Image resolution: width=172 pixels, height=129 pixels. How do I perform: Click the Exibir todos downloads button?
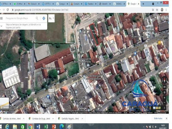(158, 118)
